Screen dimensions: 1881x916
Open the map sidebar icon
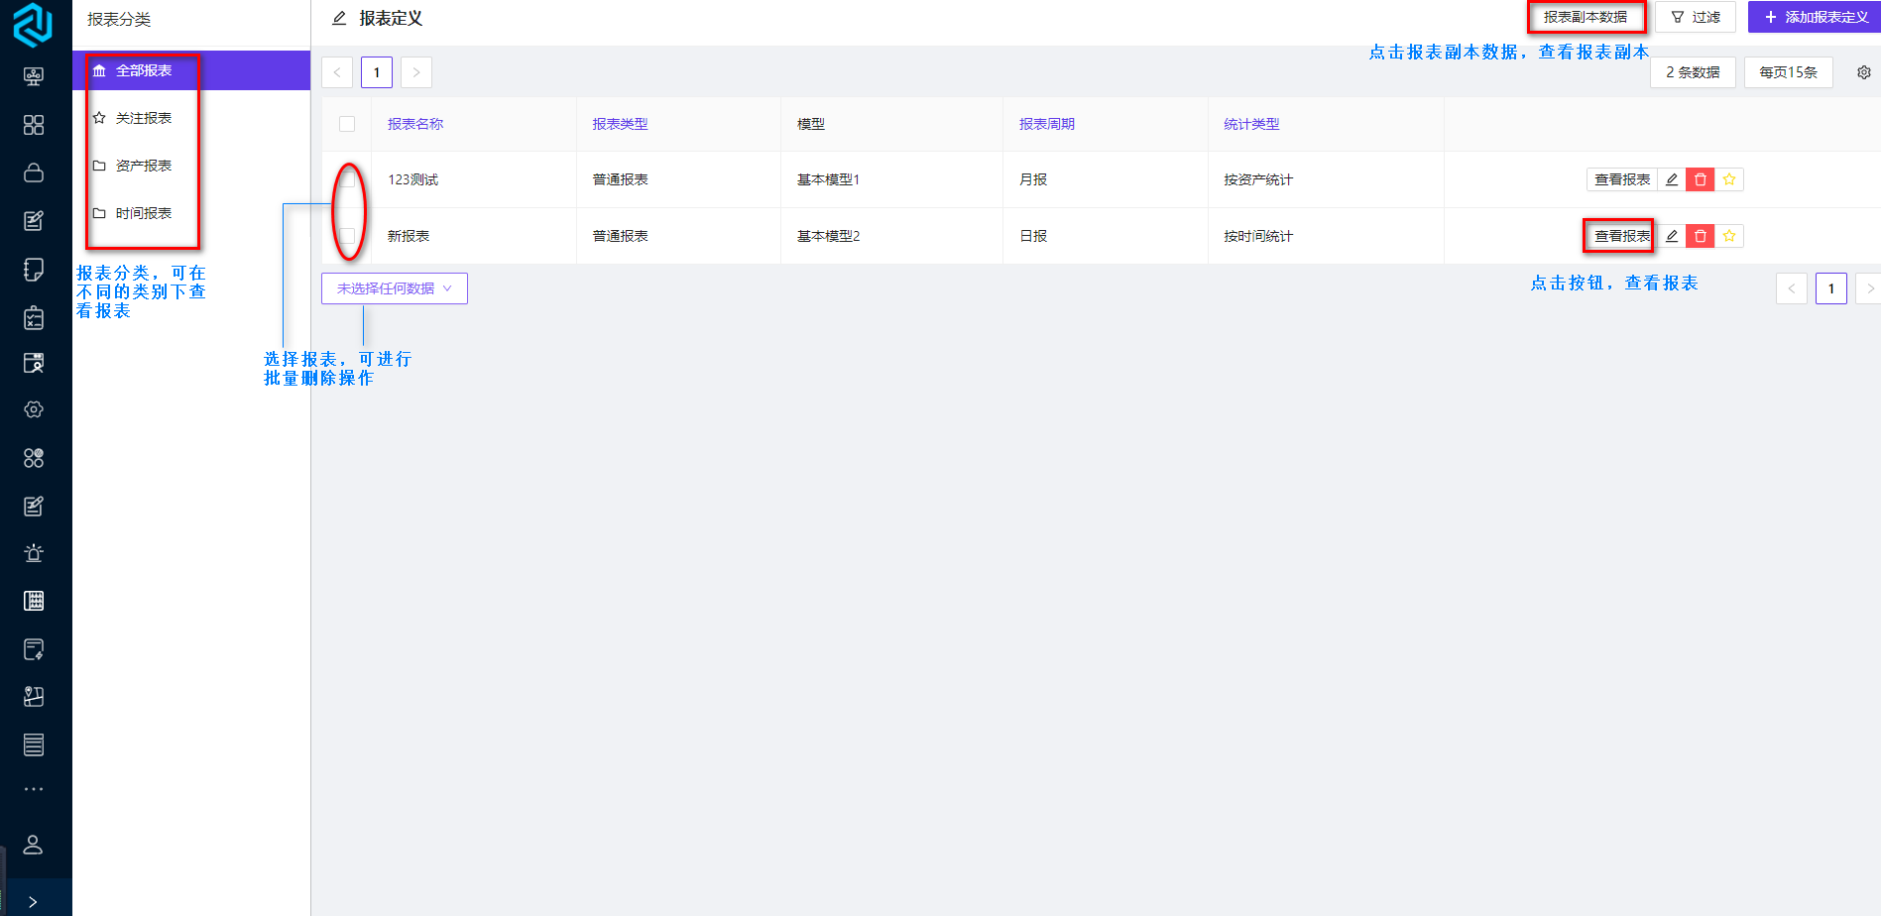point(34,696)
